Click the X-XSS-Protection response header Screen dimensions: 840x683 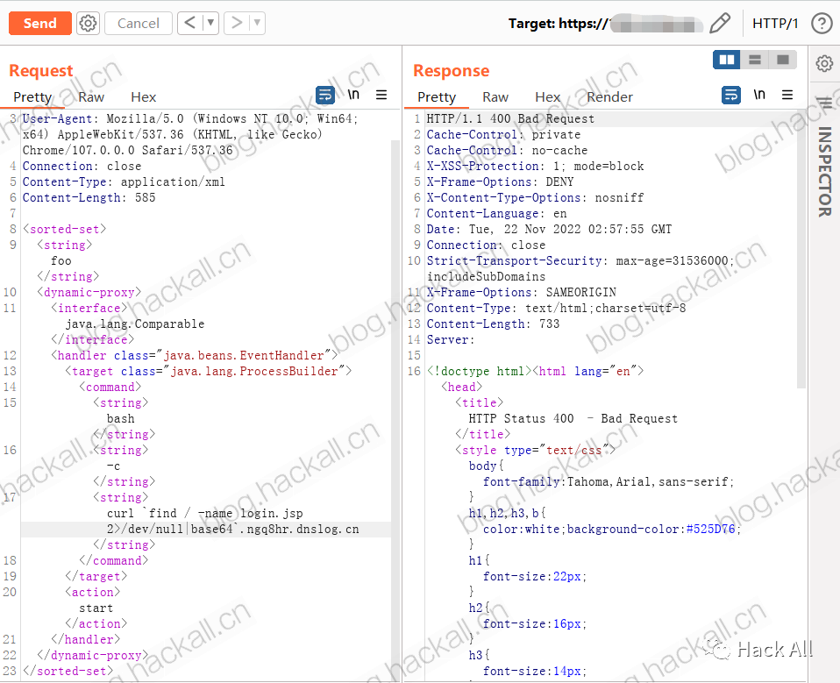coord(535,166)
